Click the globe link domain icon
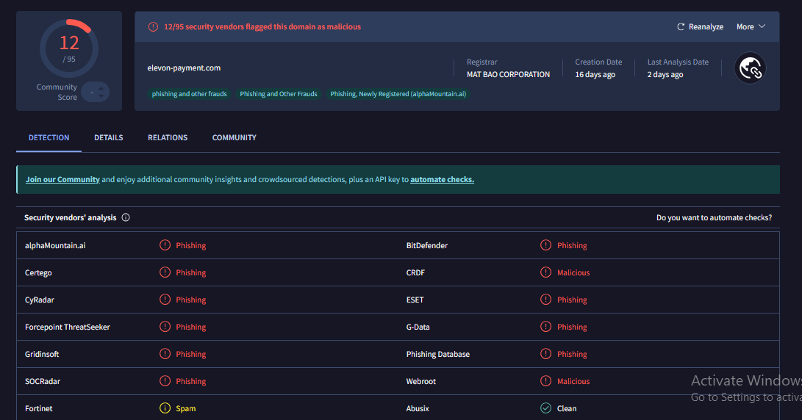The height and width of the screenshot is (420, 802). (751, 68)
